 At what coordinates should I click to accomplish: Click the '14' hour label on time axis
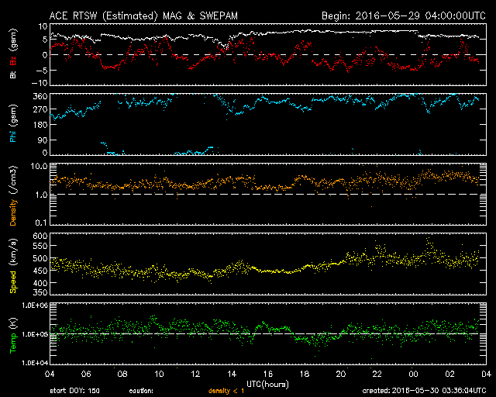click(232, 375)
